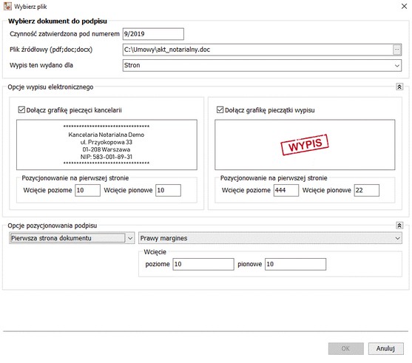The image size is (412, 363).
Task: Click the Wybierz plik window title icon
Action: tap(7, 7)
